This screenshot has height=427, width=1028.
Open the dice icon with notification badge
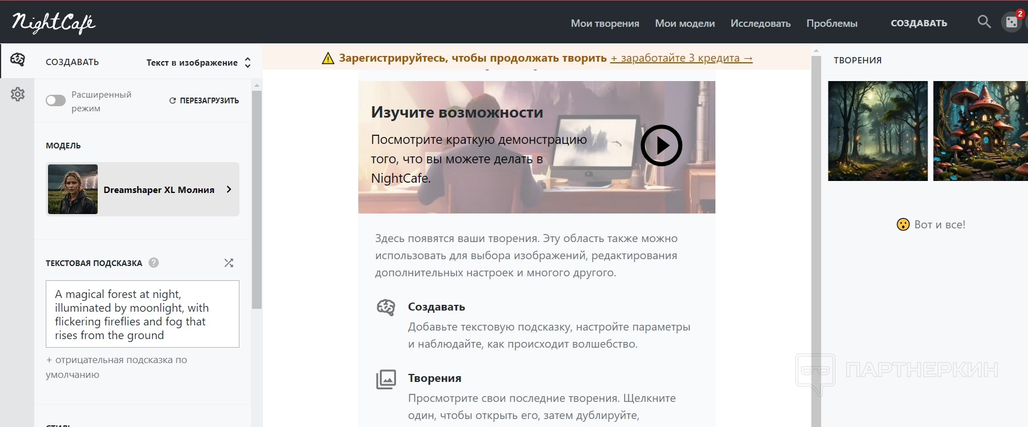pyautogui.click(x=1011, y=22)
